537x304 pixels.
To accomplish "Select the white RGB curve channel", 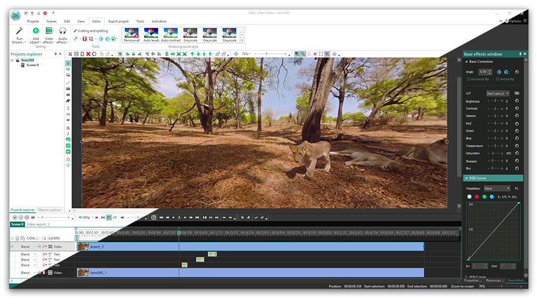I will click(x=469, y=197).
